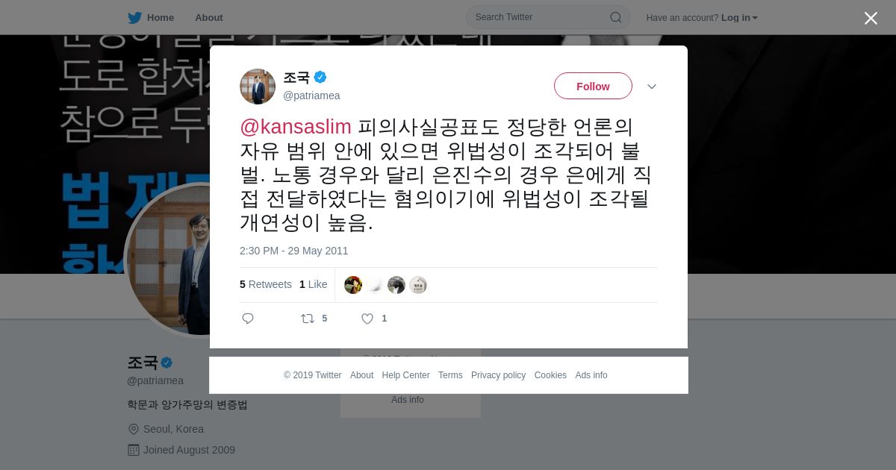
Task: Retweet the tweet via the retweet icon
Action: tap(308, 319)
